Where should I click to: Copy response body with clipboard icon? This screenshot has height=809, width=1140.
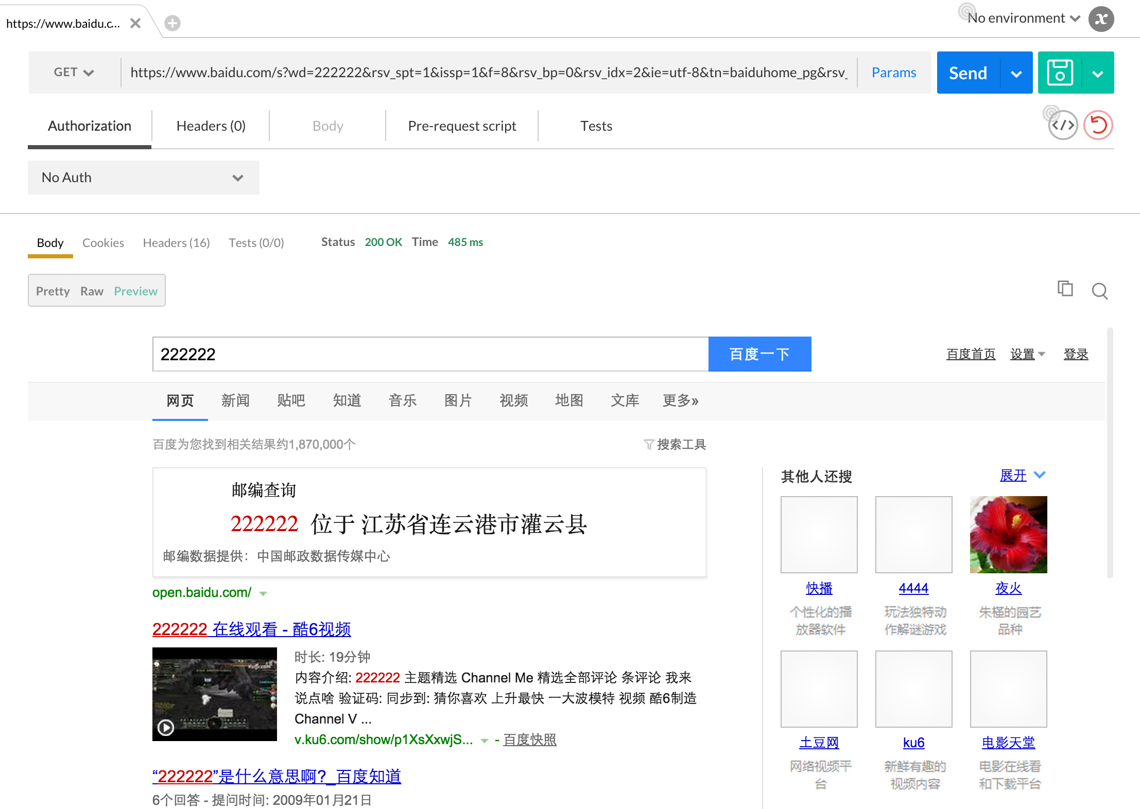[x=1065, y=289]
